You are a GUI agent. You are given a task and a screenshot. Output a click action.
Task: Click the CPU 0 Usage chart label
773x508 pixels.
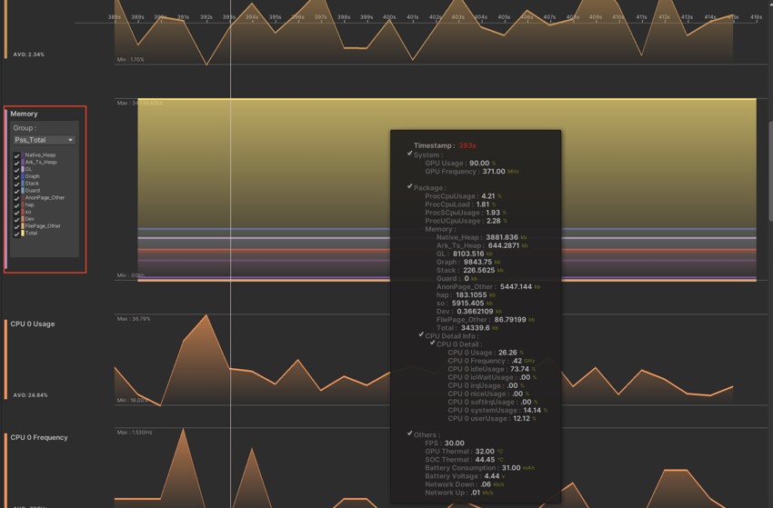pyautogui.click(x=33, y=324)
